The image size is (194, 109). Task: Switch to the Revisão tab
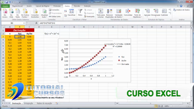(77, 6)
